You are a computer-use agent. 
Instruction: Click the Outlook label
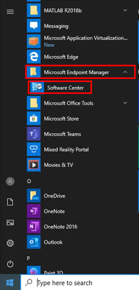pos(53,242)
